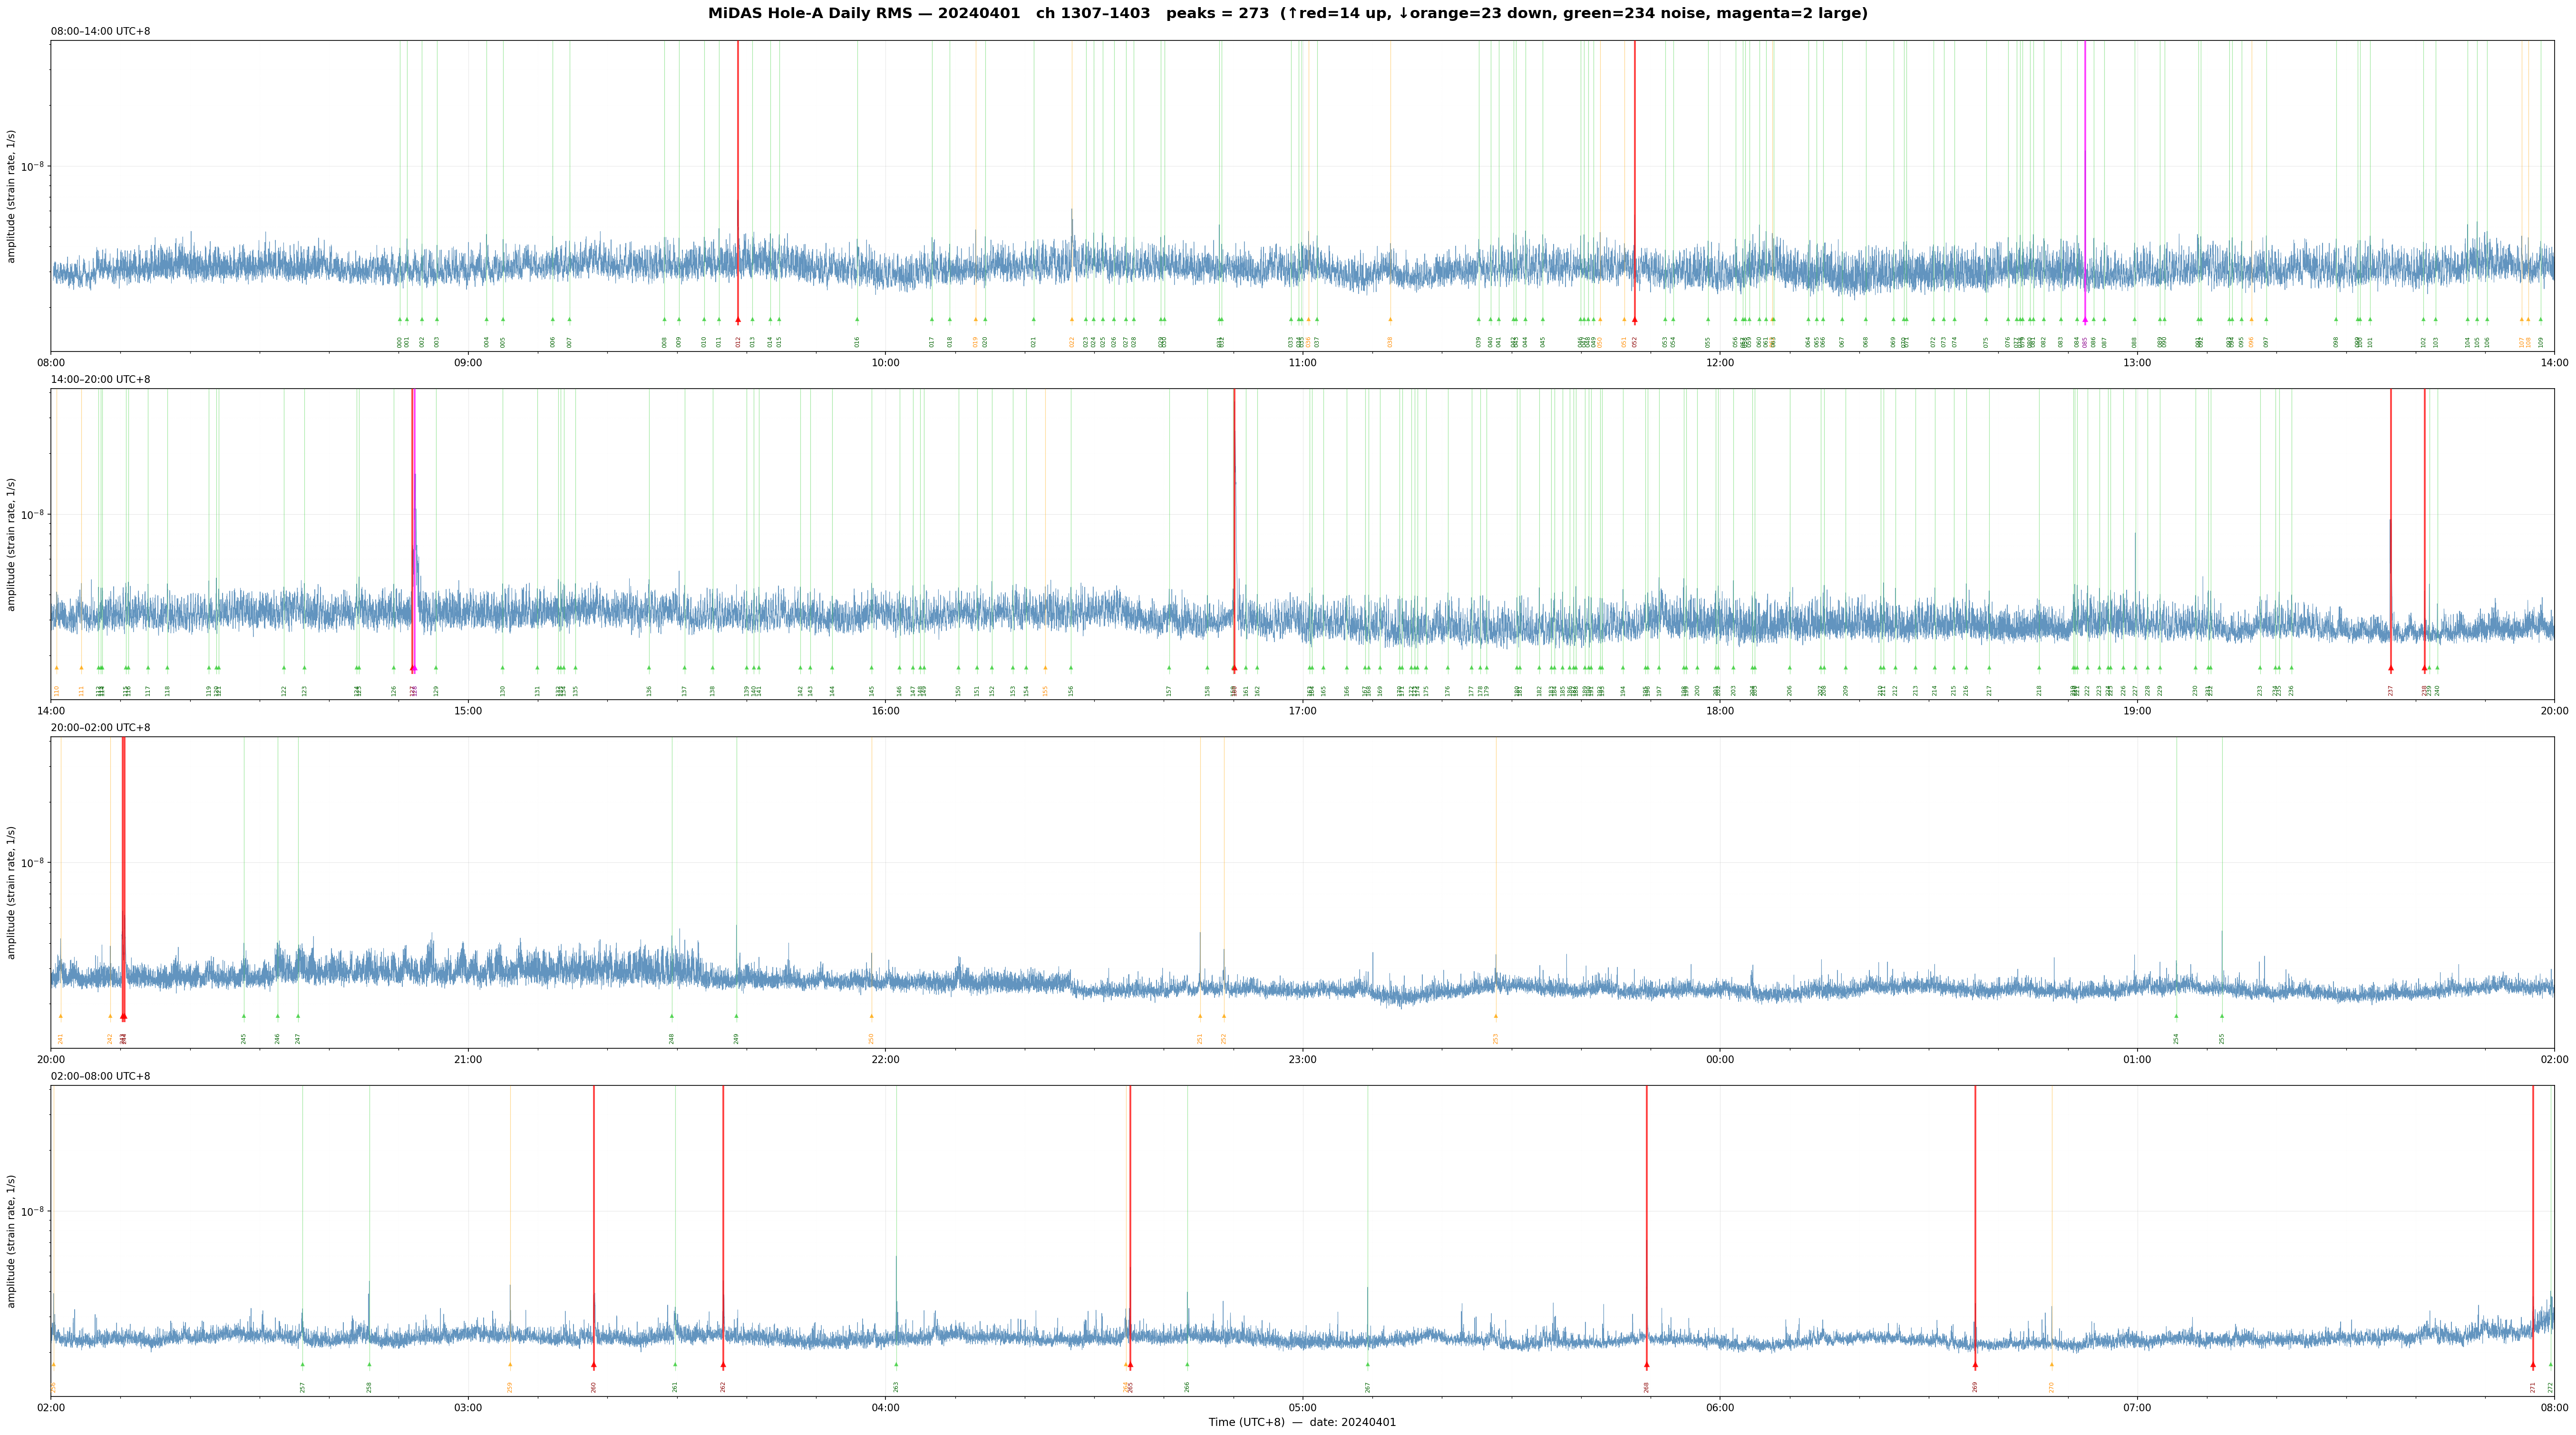
Task: Select the 07:00 time tick label
Action: (2137, 1408)
